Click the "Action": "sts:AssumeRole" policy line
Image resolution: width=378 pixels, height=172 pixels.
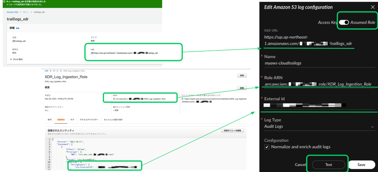(81, 159)
